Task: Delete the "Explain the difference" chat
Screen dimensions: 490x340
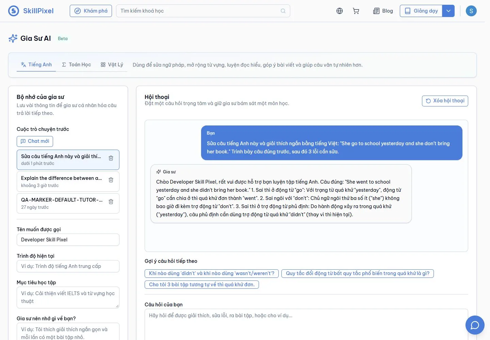Action: click(x=111, y=180)
